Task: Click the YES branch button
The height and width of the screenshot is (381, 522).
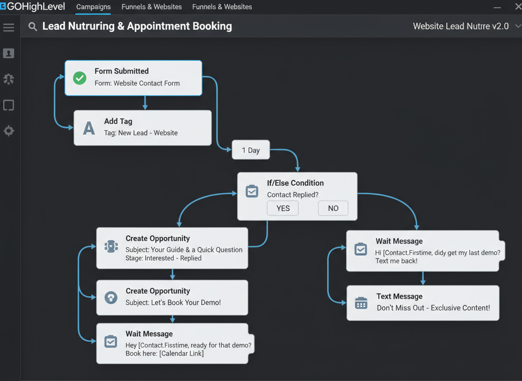Action: click(x=283, y=208)
